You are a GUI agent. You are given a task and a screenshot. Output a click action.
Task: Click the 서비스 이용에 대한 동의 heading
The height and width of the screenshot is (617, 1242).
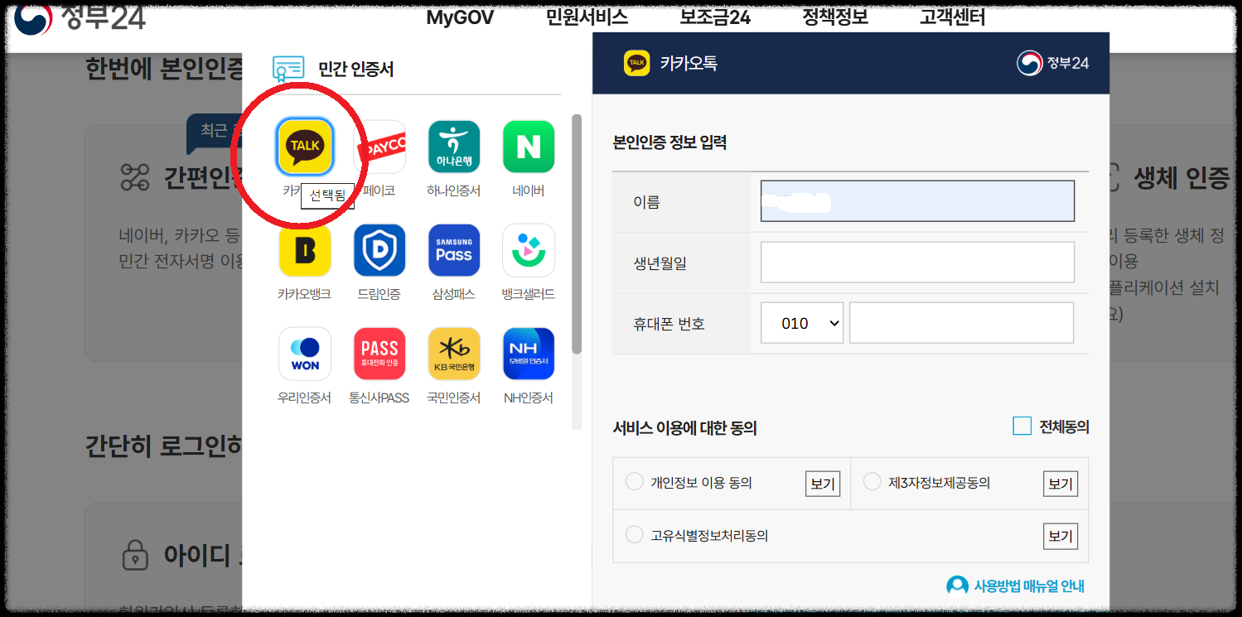(684, 428)
